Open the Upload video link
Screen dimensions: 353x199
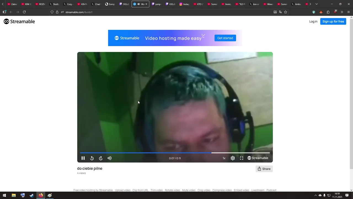pos(122,190)
